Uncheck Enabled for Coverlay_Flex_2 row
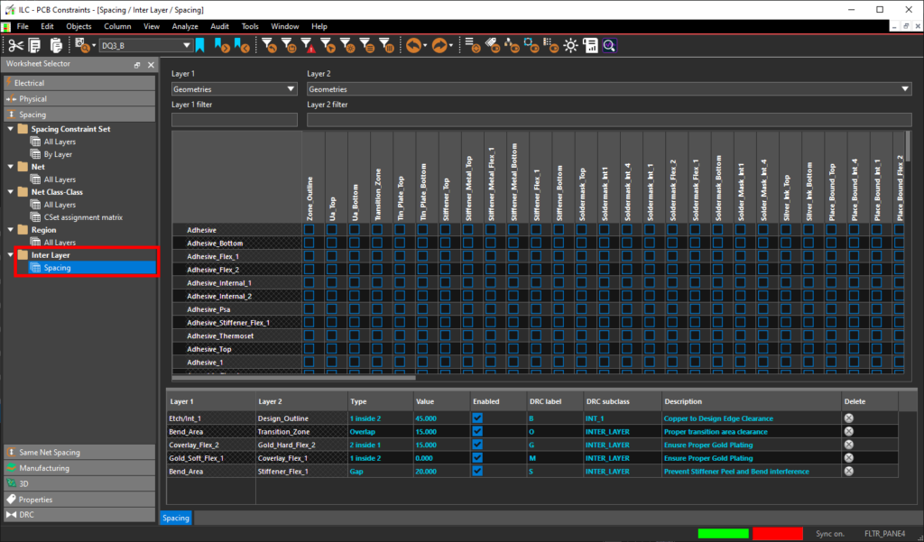Image resolution: width=924 pixels, height=542 pixels. click(477, 445)
